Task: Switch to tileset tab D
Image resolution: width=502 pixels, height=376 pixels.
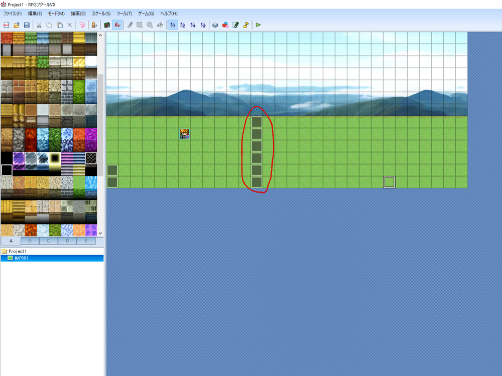Action: click(x=67, y=241)
